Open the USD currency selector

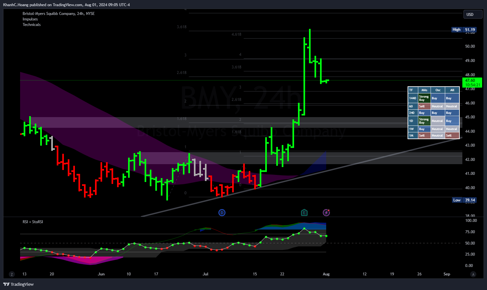(473, 14)
